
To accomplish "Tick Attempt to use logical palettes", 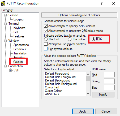I will pyautogui.click(x=46, y=44).
